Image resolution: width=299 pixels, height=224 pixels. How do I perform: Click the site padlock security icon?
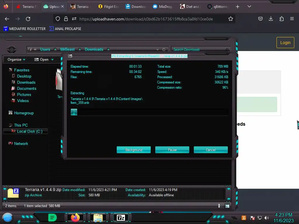[66, 19]
